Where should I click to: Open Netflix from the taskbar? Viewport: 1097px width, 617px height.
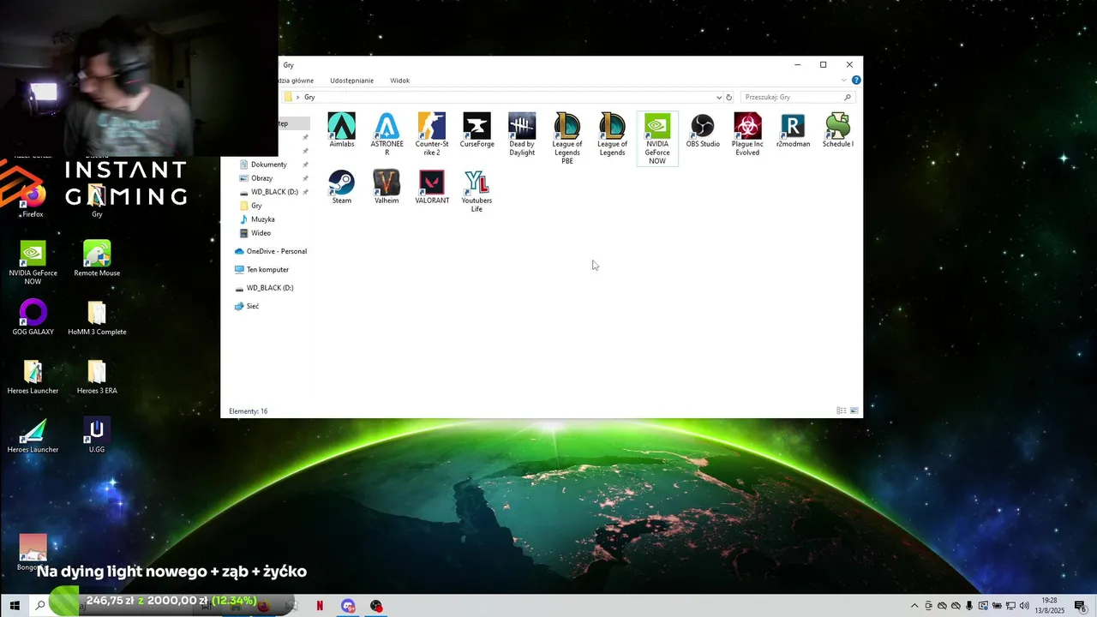tap(320, 606)
